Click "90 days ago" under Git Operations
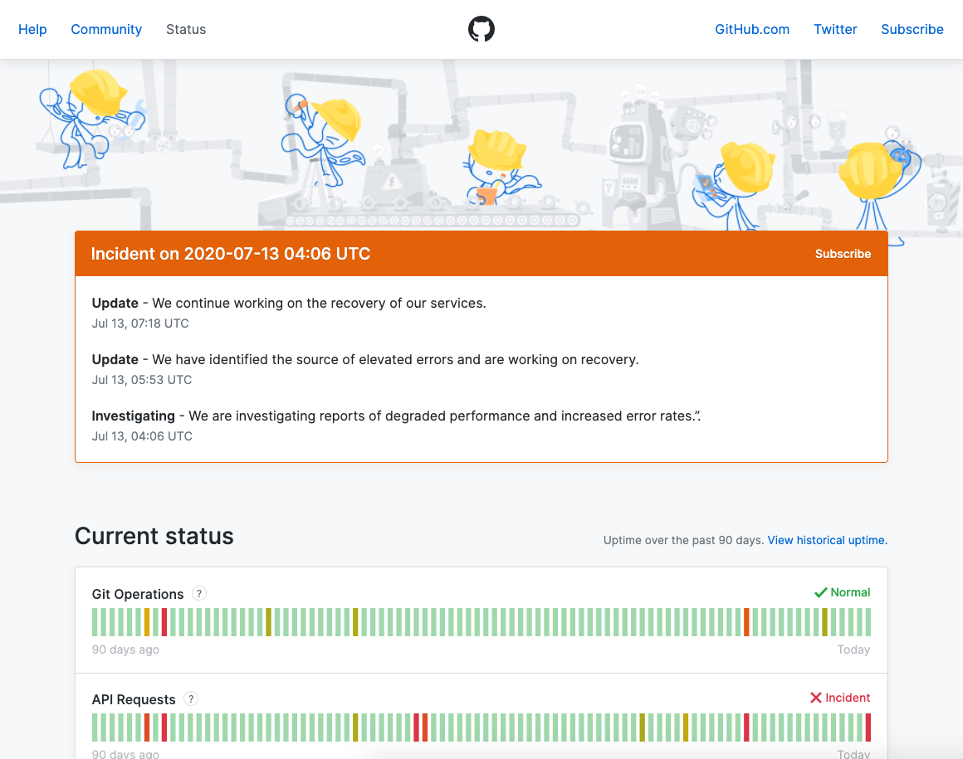Screen dimensions: 963x759 (125, 650)
